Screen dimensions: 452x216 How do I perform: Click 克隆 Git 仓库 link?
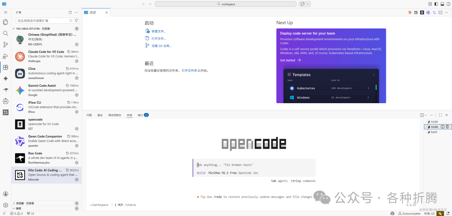click(162, 46)
